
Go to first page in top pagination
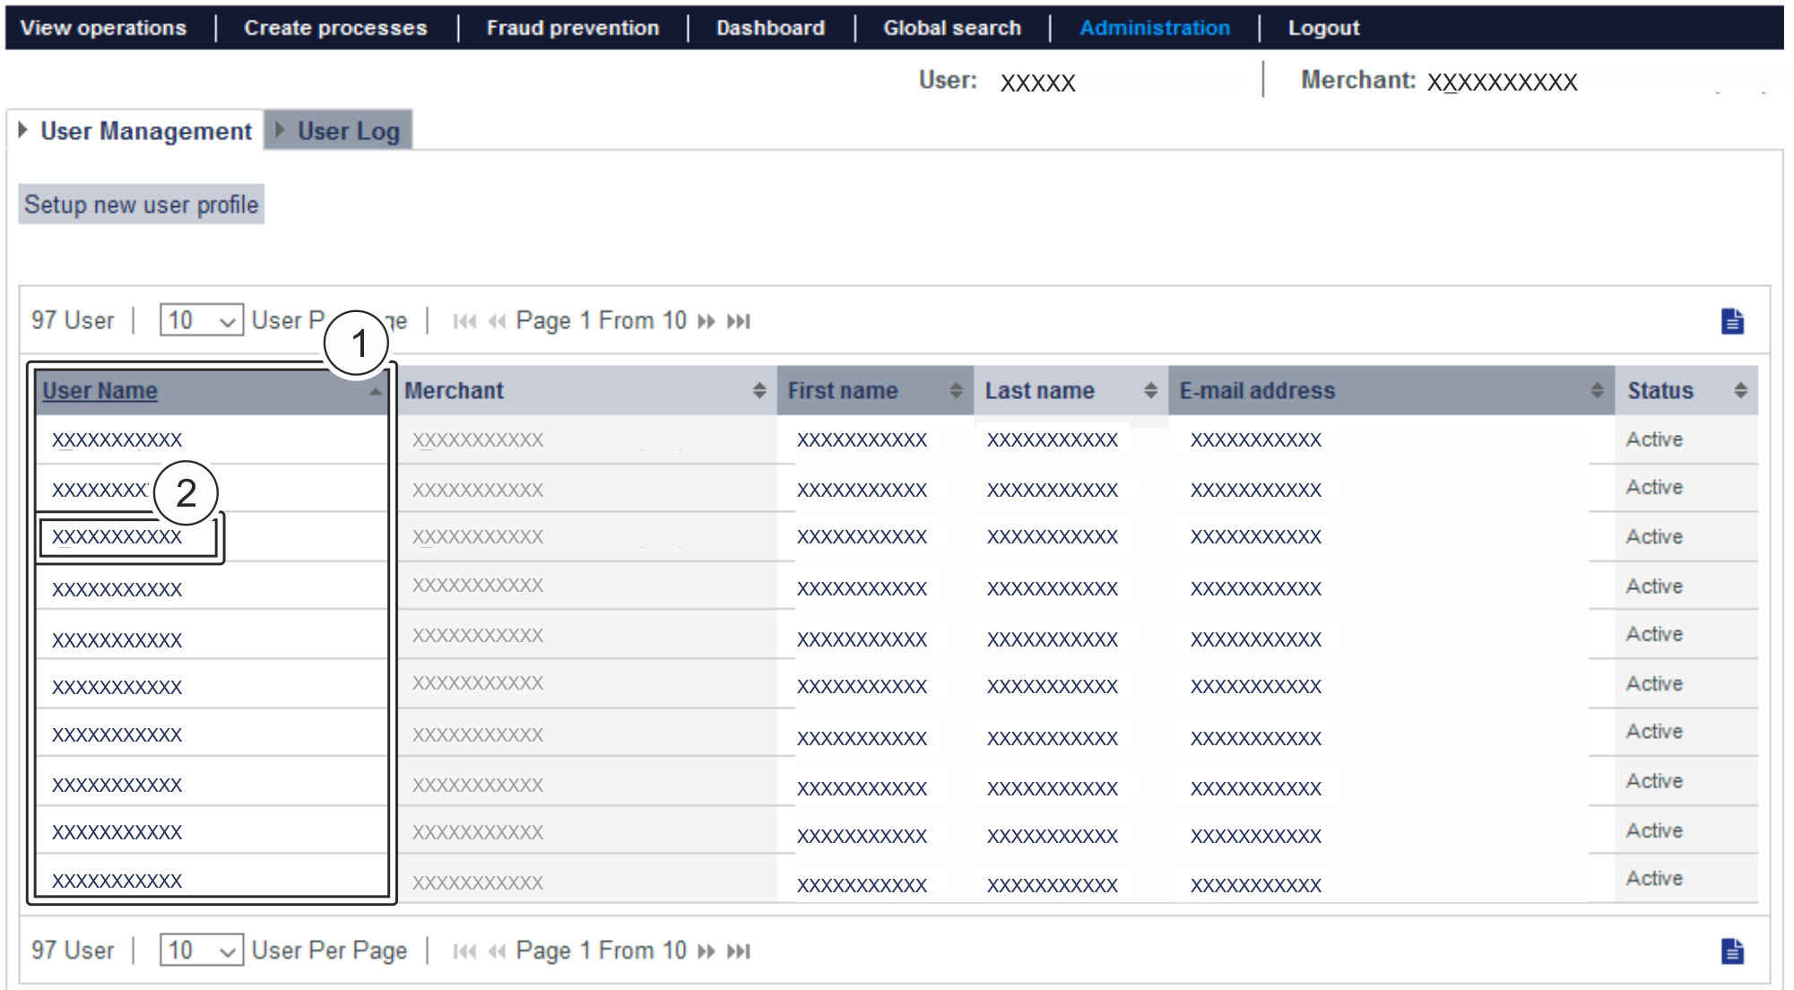pos(464,321)
